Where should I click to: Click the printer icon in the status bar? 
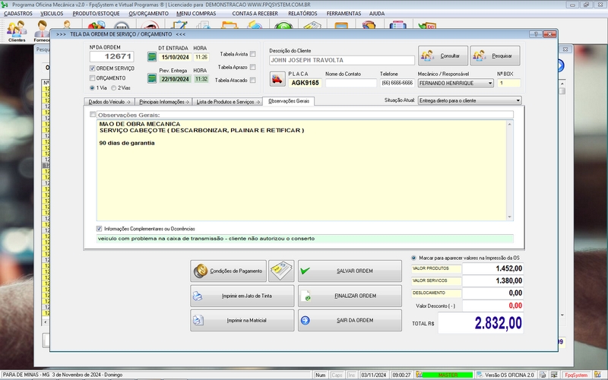[543, 375]
